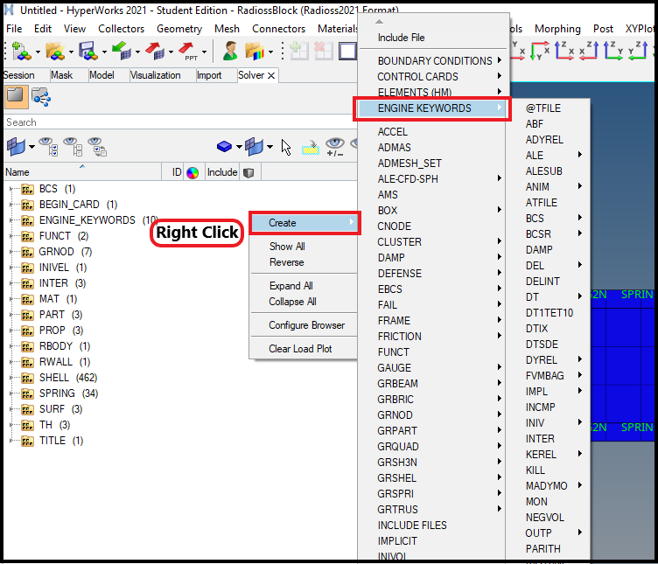Sort by the Name column header
Image resolution: width=658 pixels, height=564 pixels.
click(x=82, y=172)
